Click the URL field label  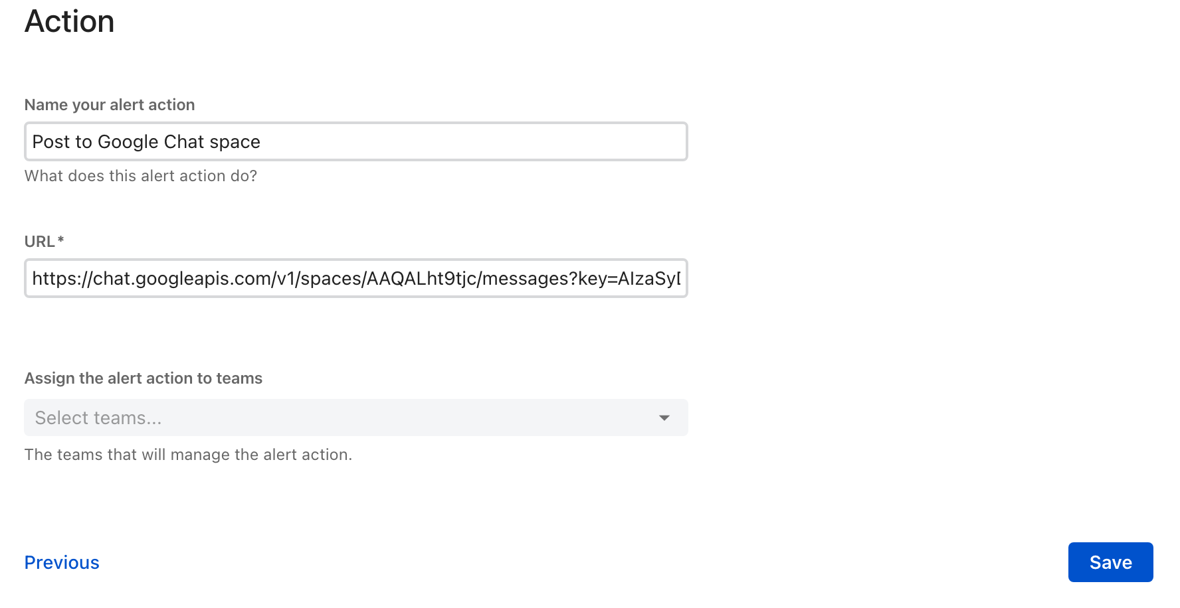click(39, 242)
